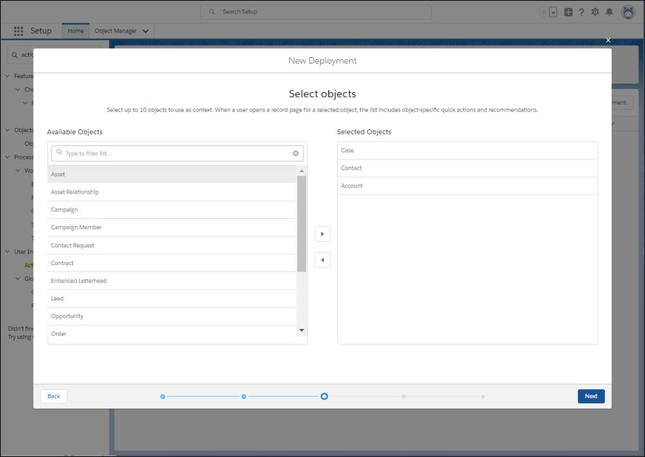This screenshot has height=457, width=645.
Task: Jump to second completed progress step
Action: click(244, 396)
